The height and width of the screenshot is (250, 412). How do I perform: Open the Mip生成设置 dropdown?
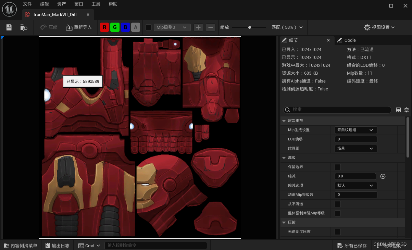[x=355, y=130]
